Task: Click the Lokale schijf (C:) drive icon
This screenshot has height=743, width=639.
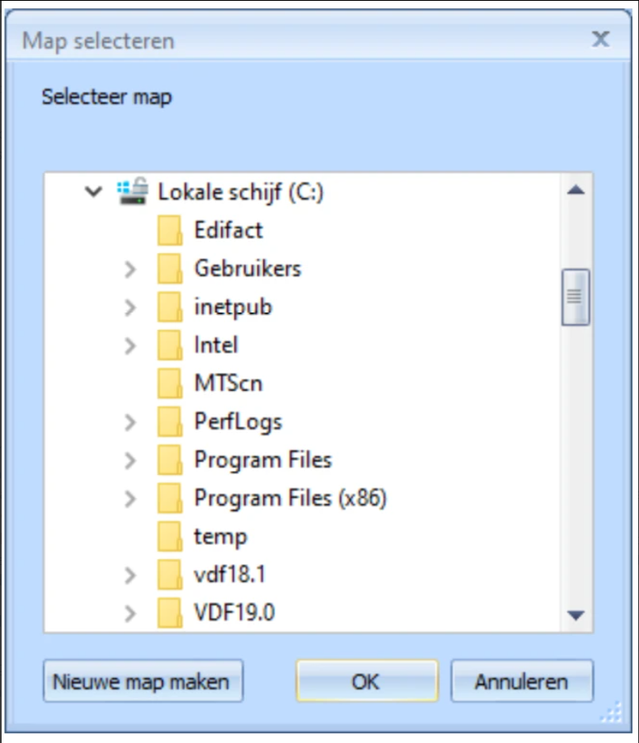Action: tap(133, 192)
